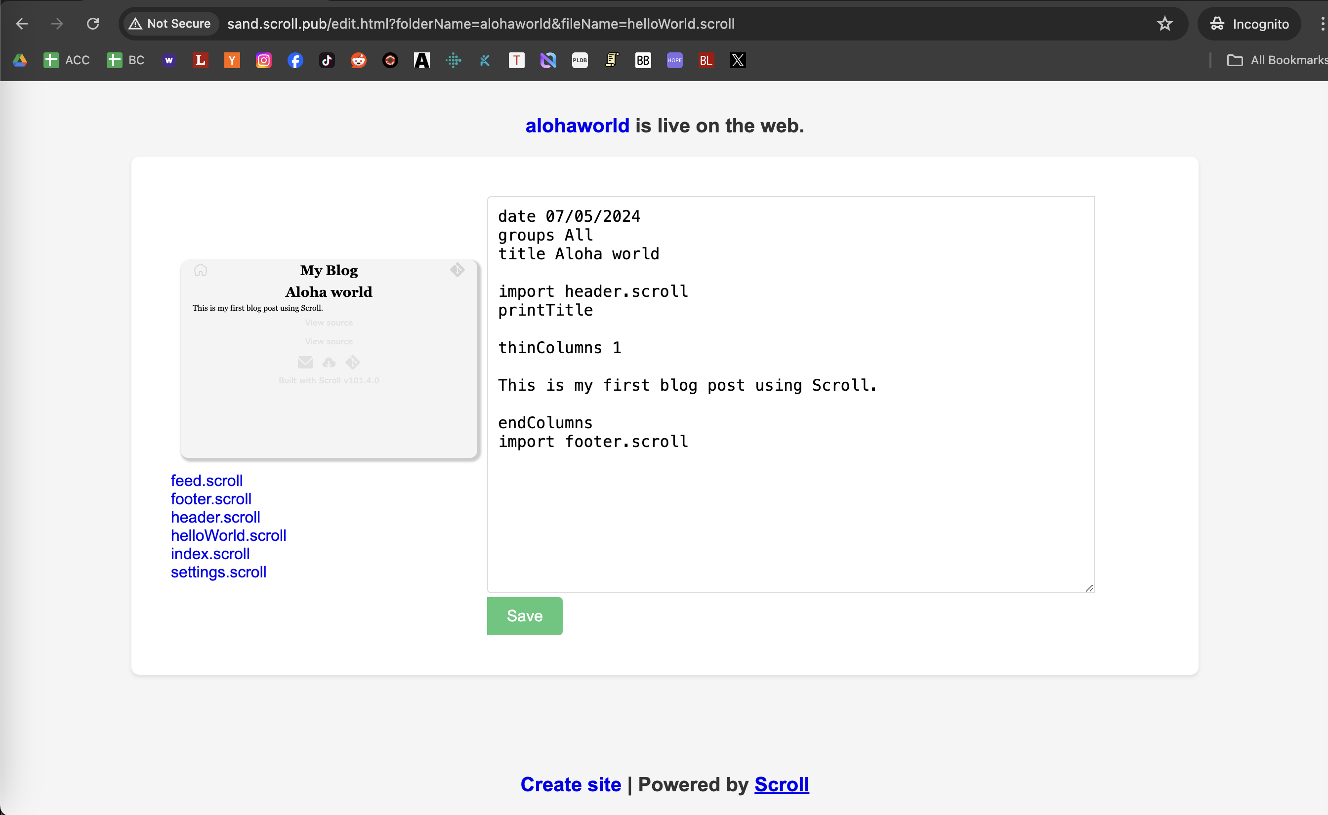Open the Google Drive bookmark icon
1328x815 pixels.
pyautogui.click(x=20, y=60)
